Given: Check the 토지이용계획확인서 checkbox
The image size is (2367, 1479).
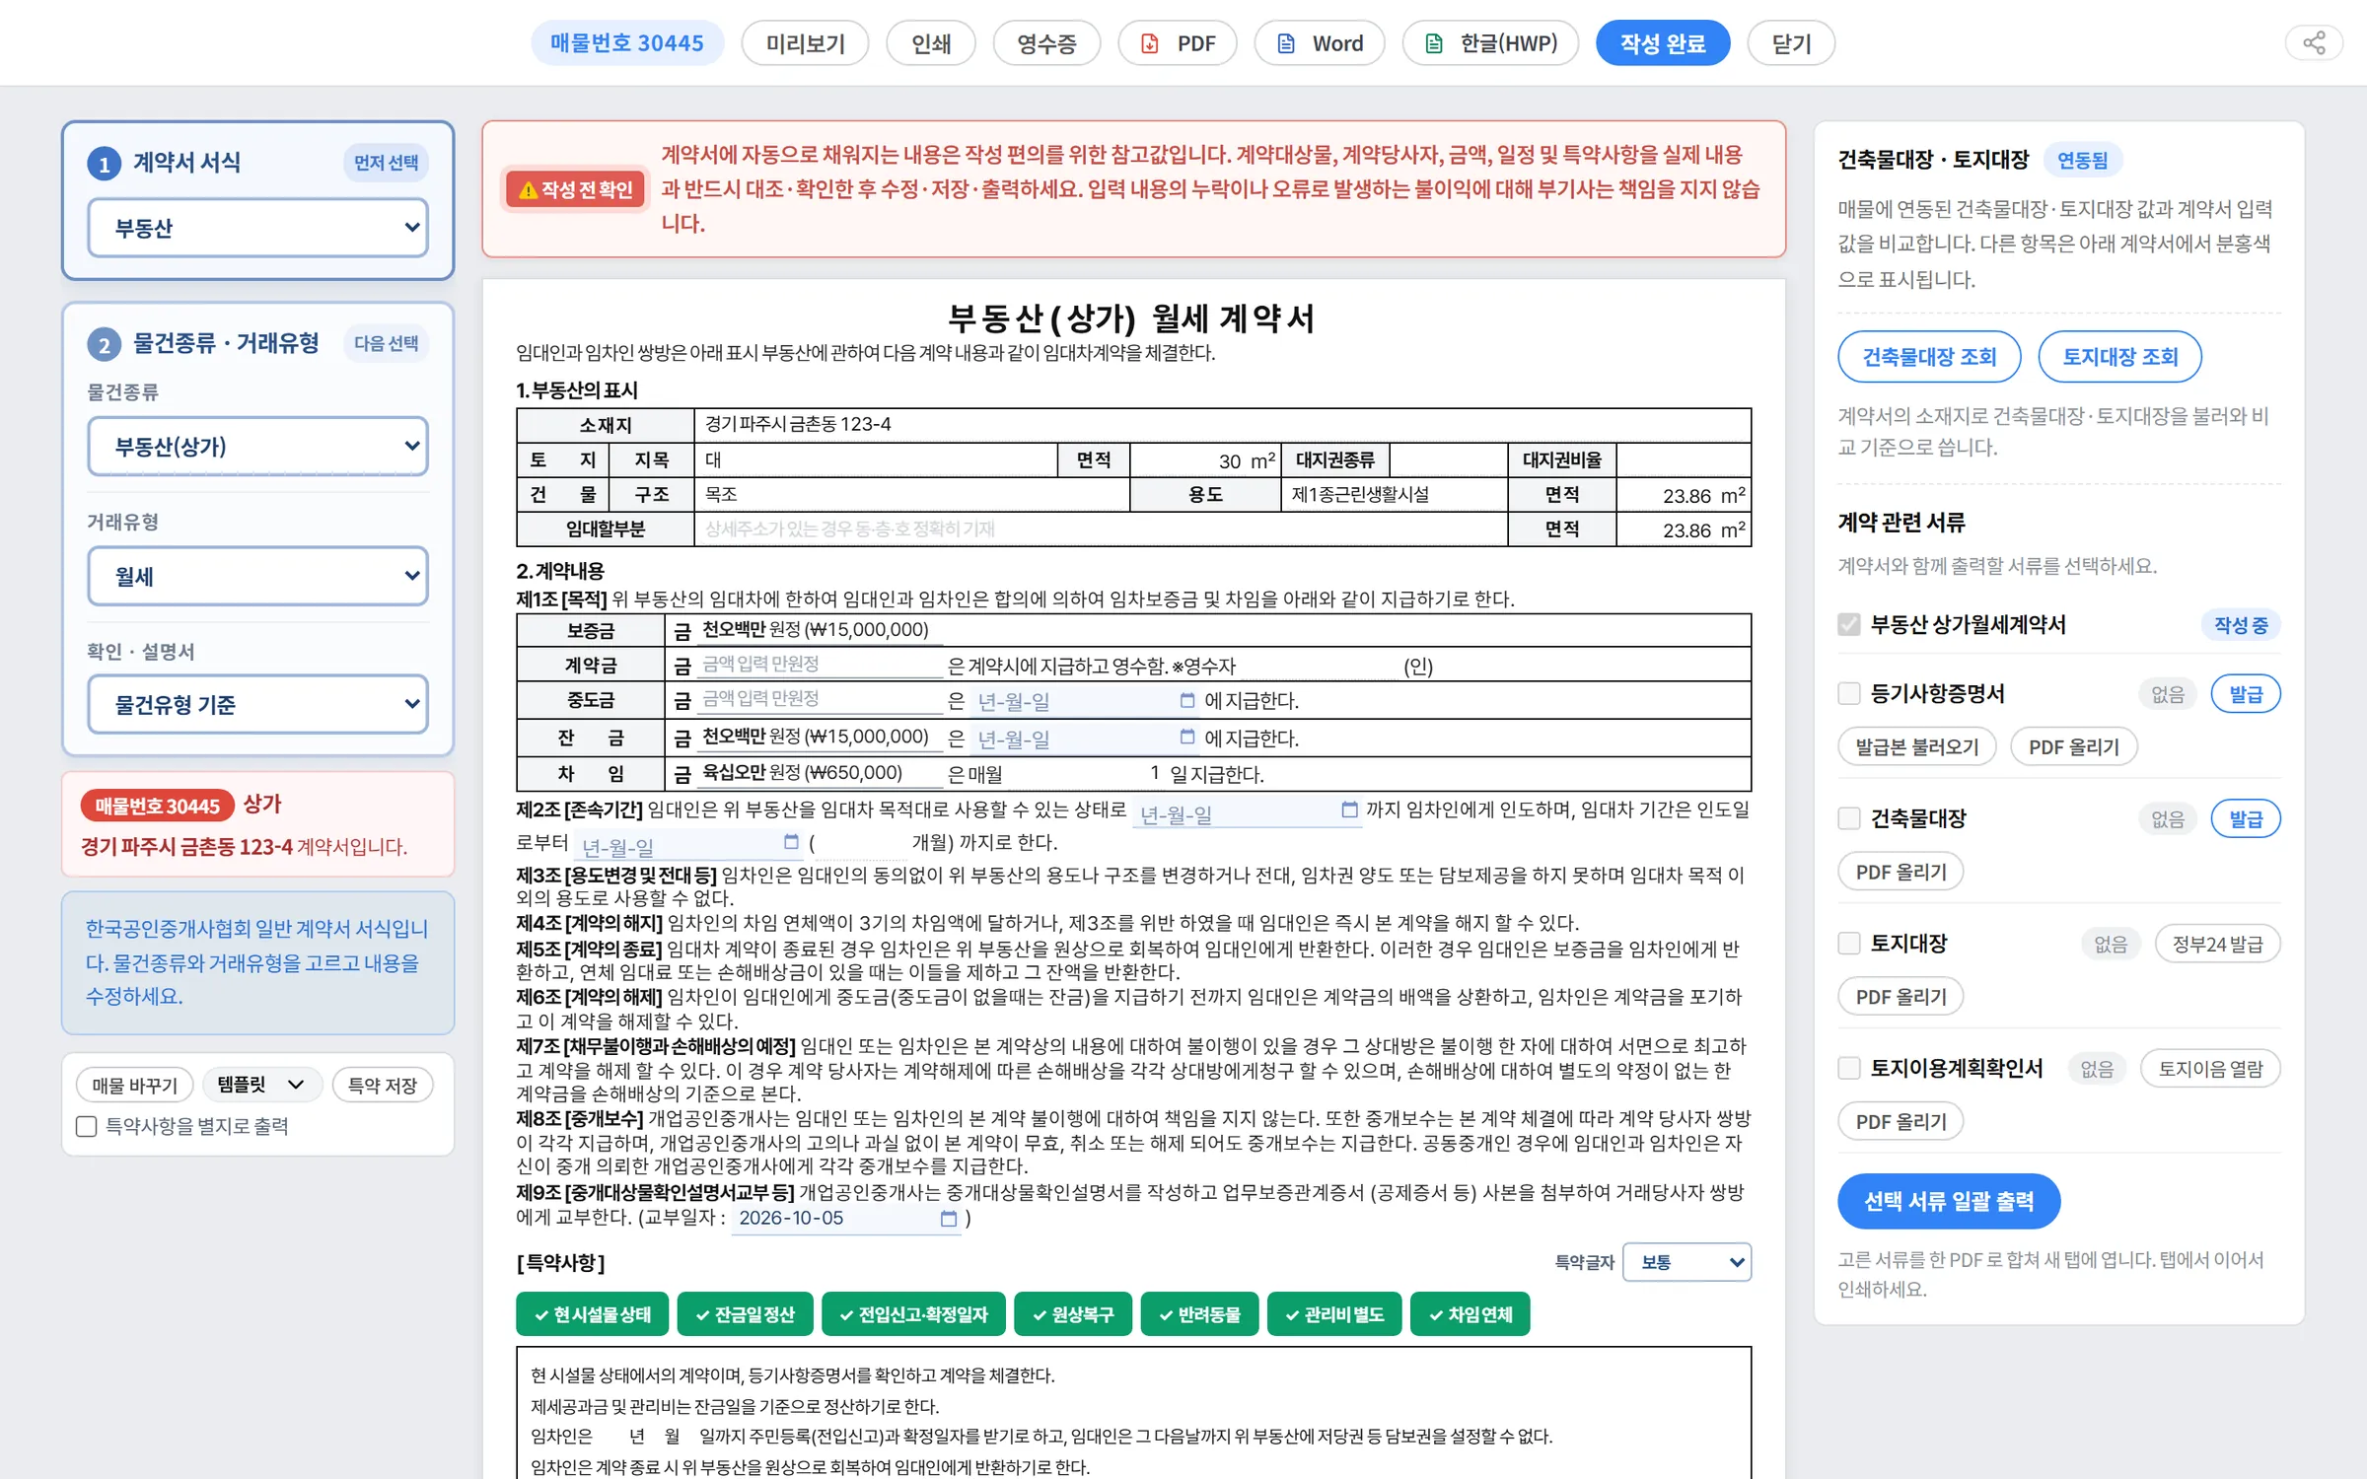Looking at the screenshot, I should pos(1849,1069).
